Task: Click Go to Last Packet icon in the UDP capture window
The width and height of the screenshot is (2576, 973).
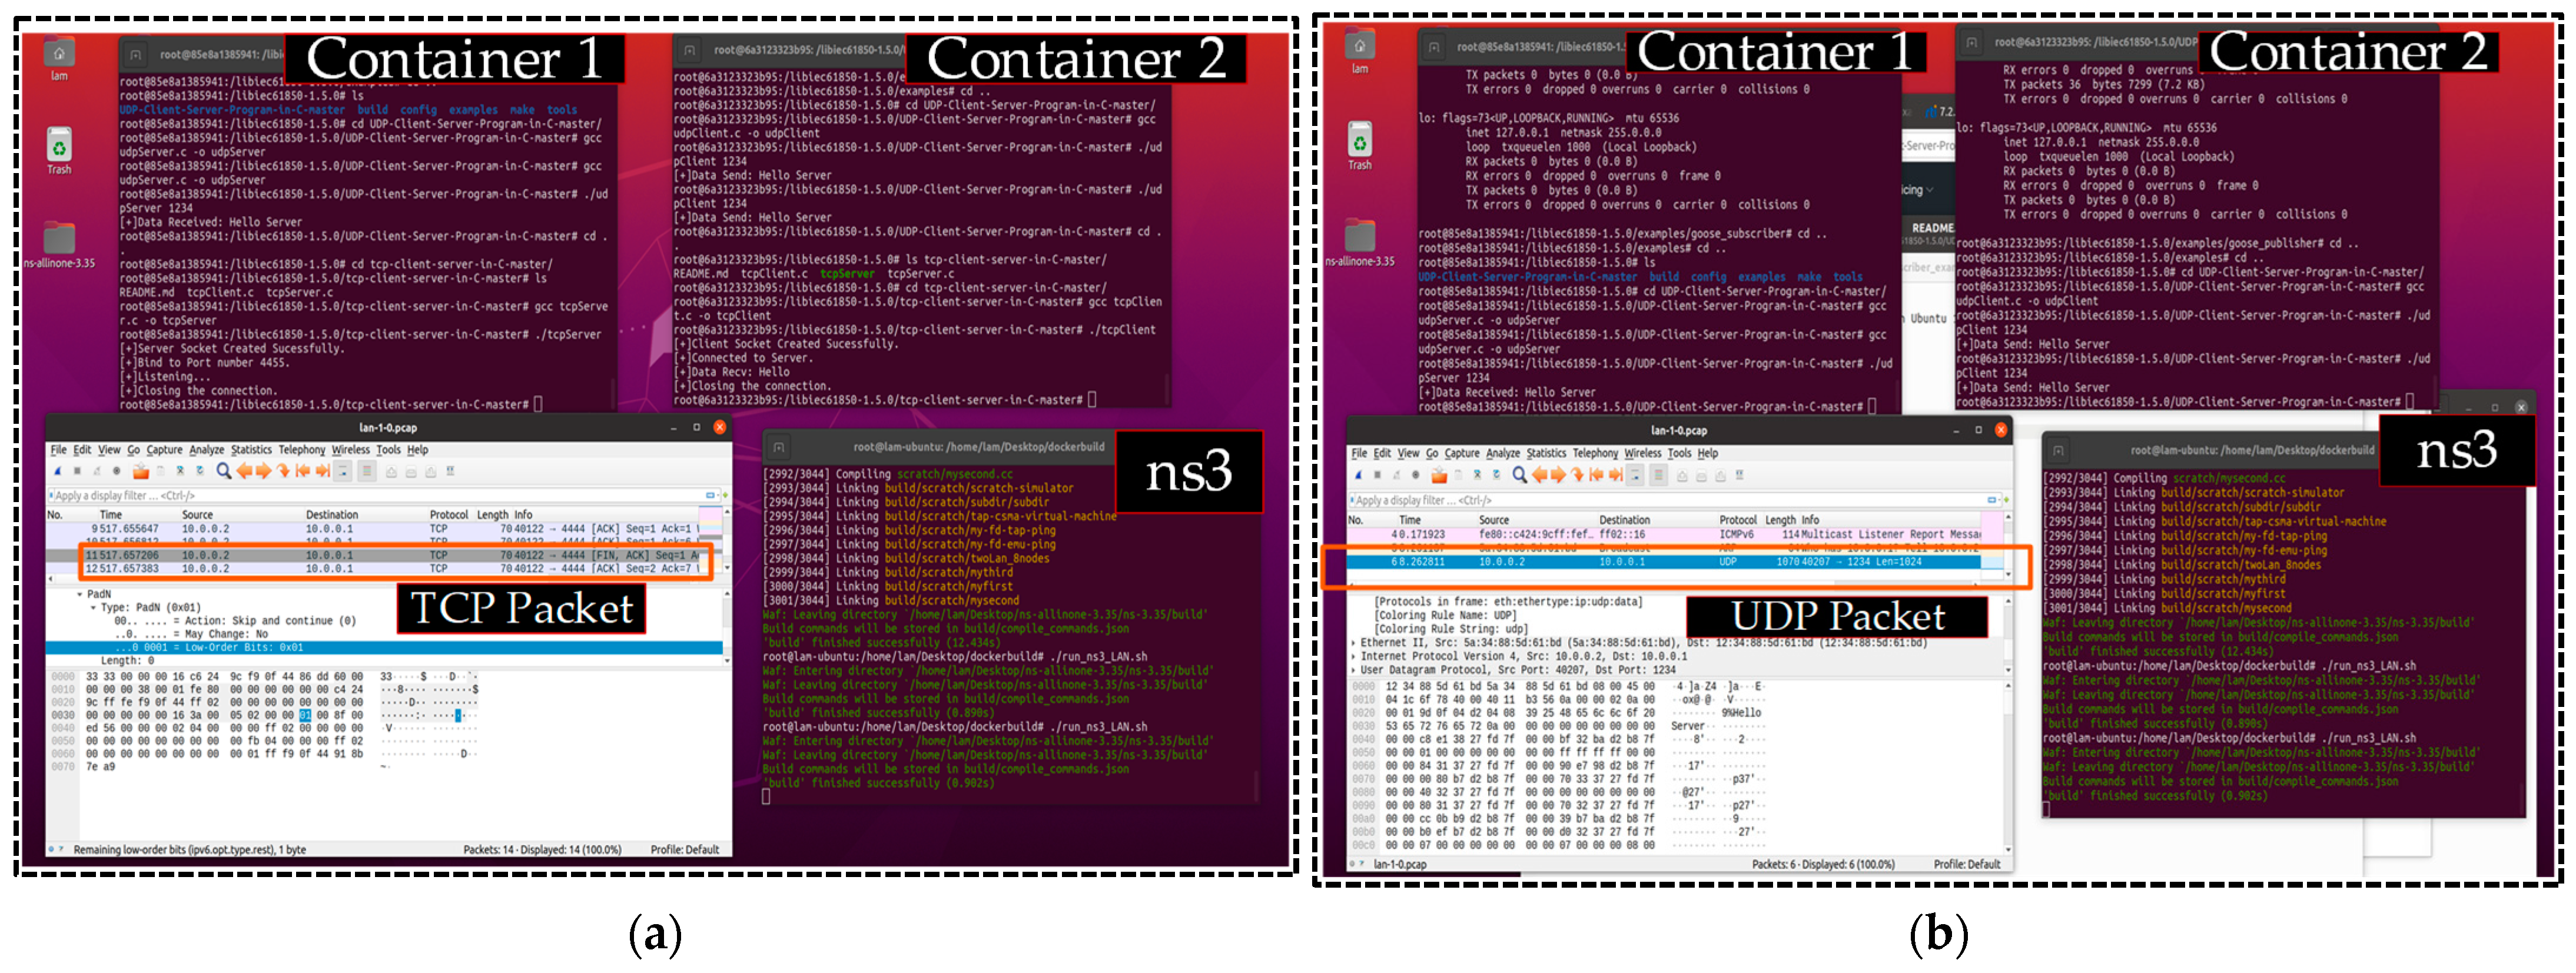Action: 1617,475
